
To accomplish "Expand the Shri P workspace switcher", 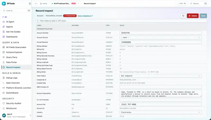I will point(30,116).
